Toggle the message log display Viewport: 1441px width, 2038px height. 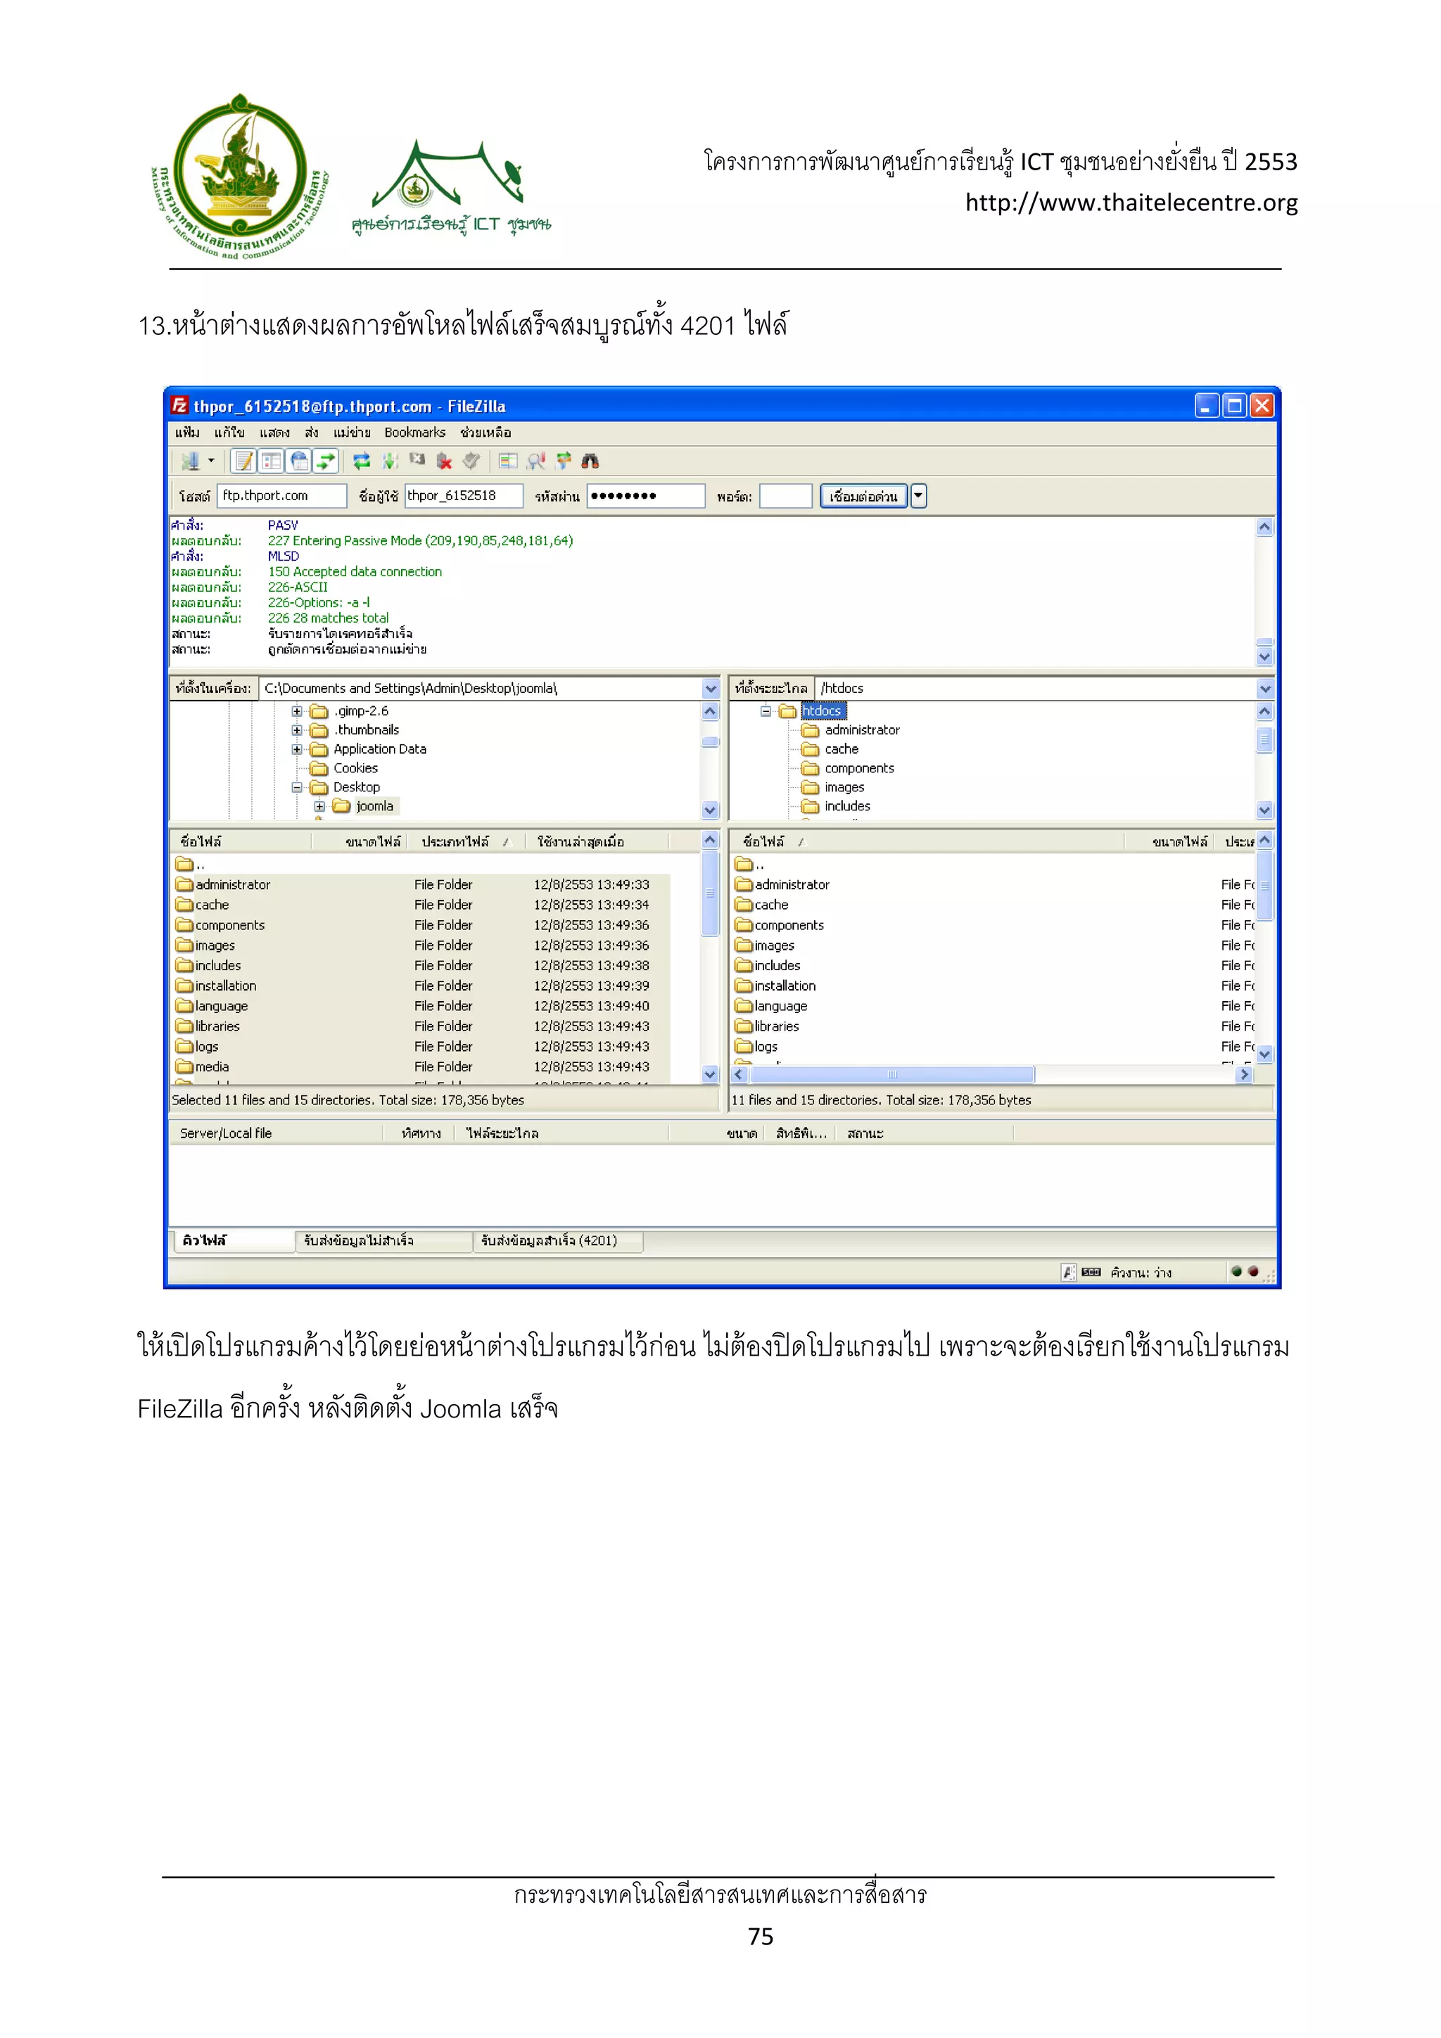pyautogui.click(x=243, y=461)
